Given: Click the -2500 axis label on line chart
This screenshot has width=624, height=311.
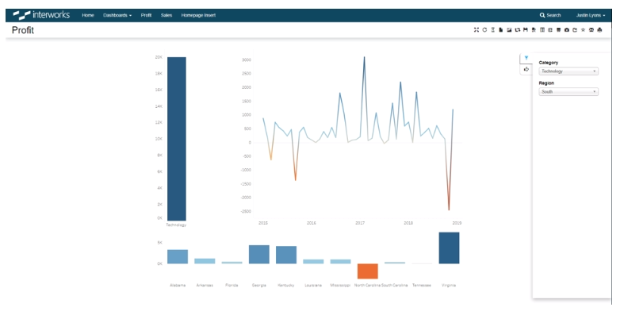Looking at the screenshot, I should [x=246, y=211].
